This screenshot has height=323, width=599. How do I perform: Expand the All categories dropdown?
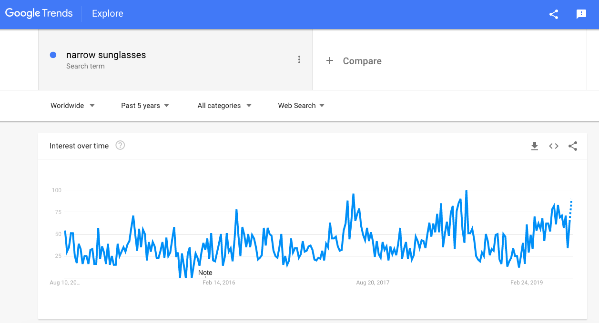click(224, 106)
